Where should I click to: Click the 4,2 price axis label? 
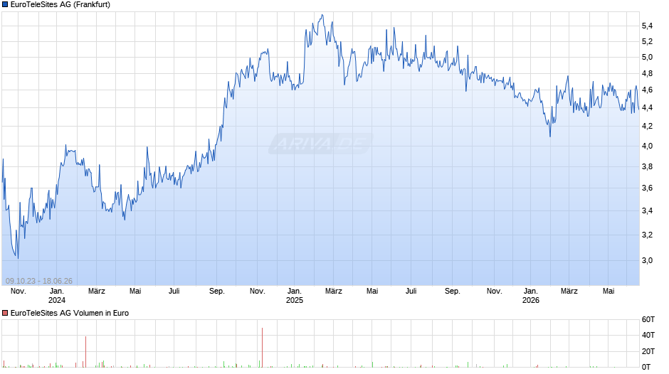click(647, 127)
